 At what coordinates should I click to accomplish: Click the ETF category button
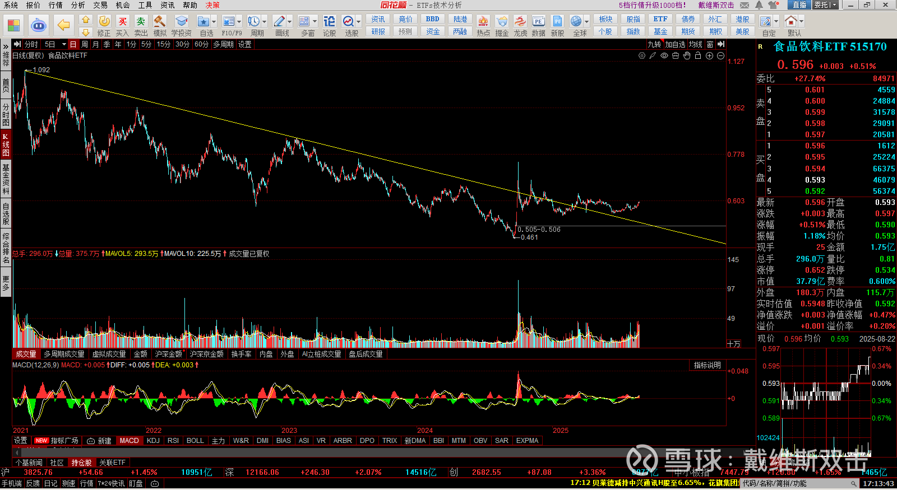click(660, 19)
